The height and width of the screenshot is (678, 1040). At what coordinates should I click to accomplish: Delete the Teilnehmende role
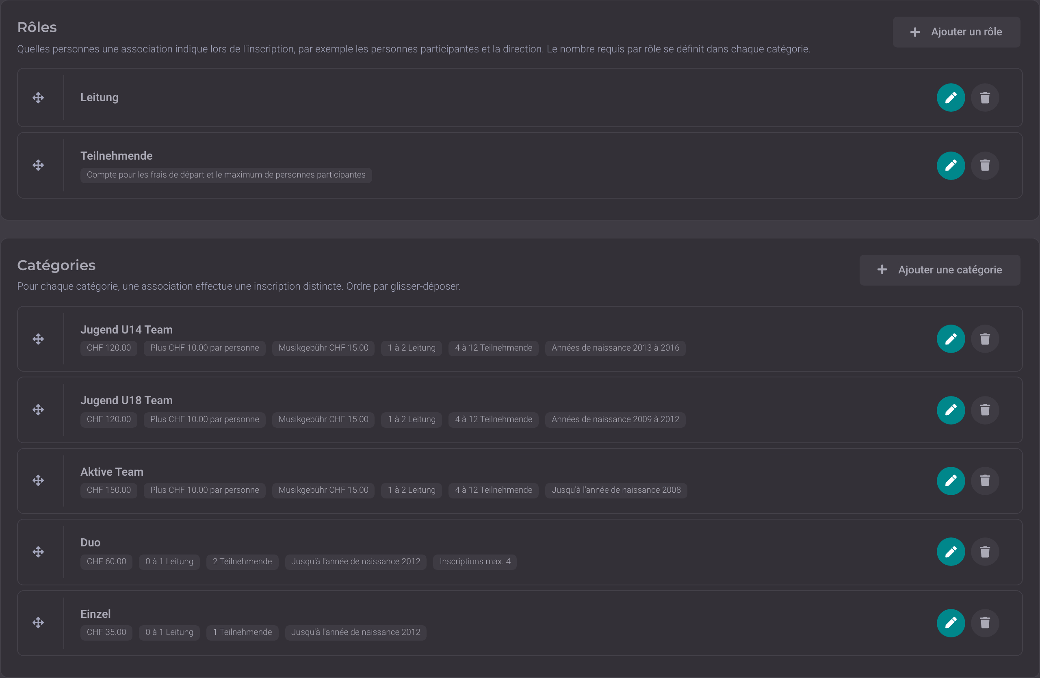pos(984,166)
